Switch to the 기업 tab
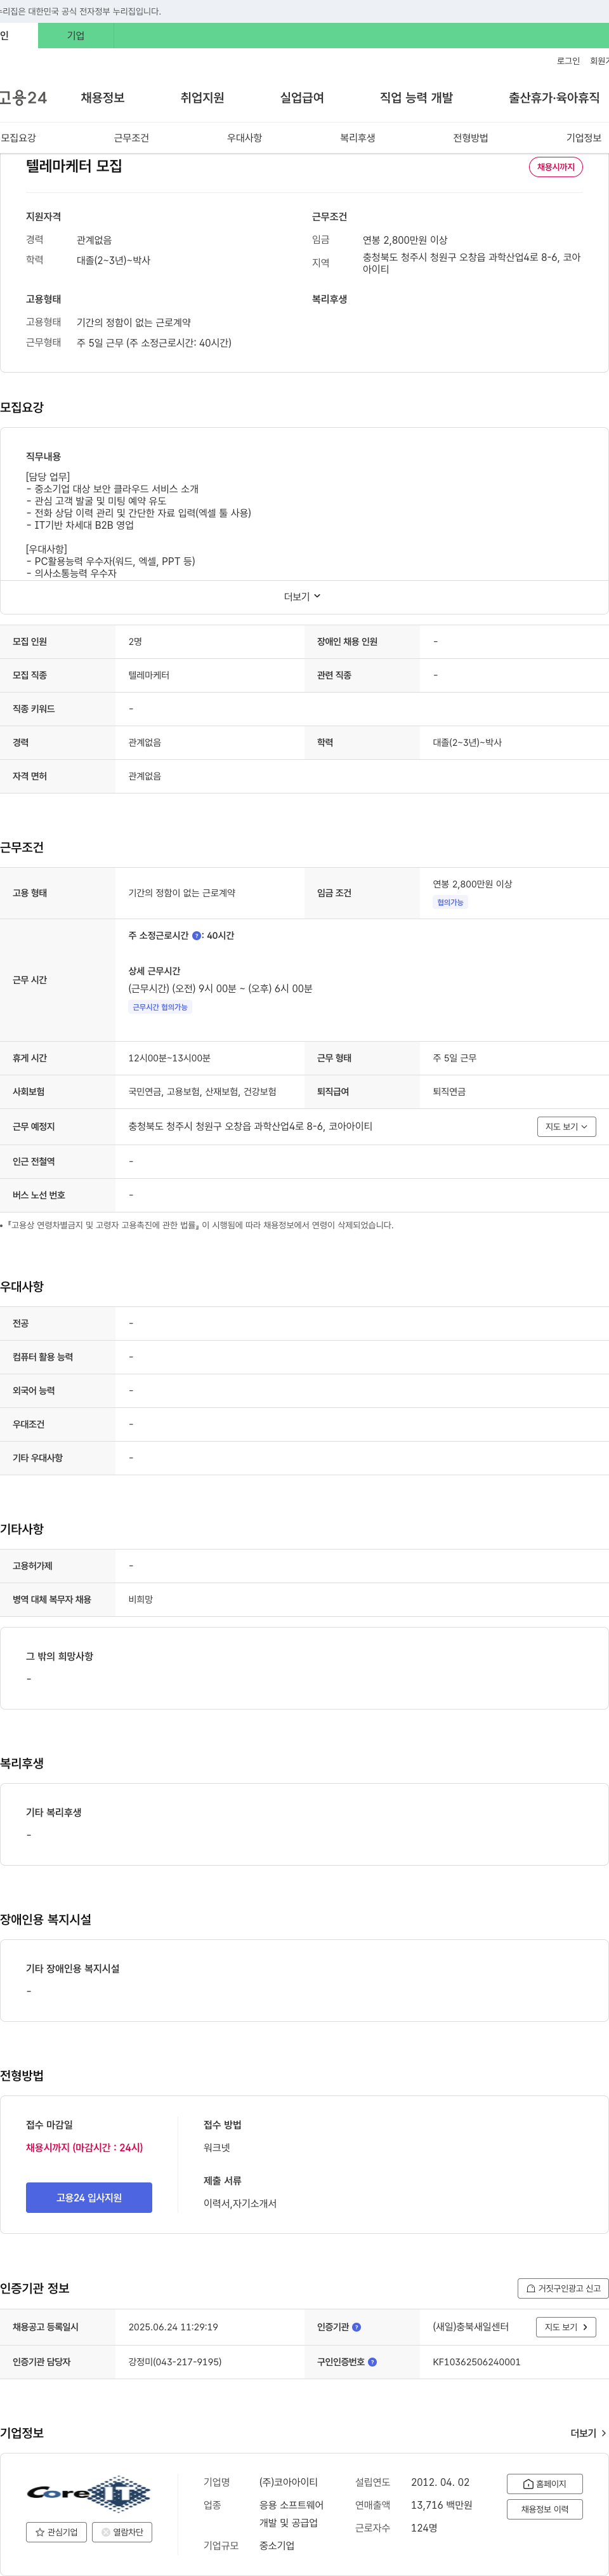 (x=76, y=36)
